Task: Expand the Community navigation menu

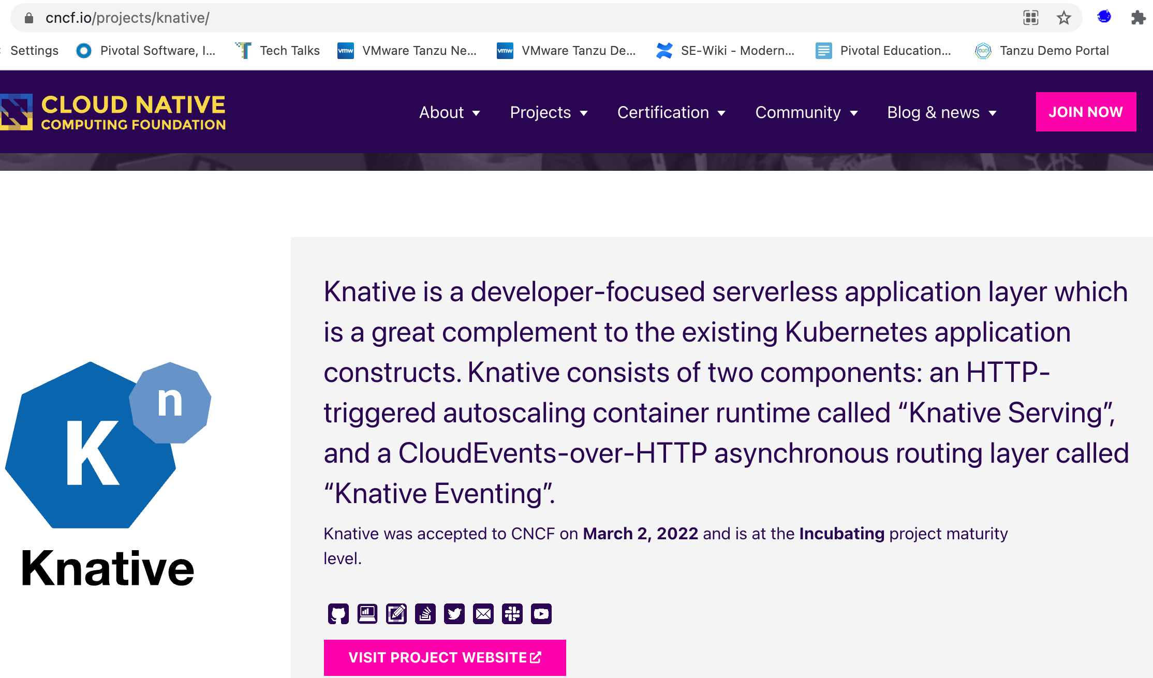Action: (x=806, y=112)
